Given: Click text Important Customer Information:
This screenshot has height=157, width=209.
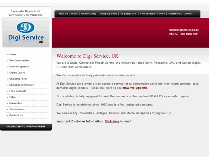Looking at the screenshot, I should point(80,122).
